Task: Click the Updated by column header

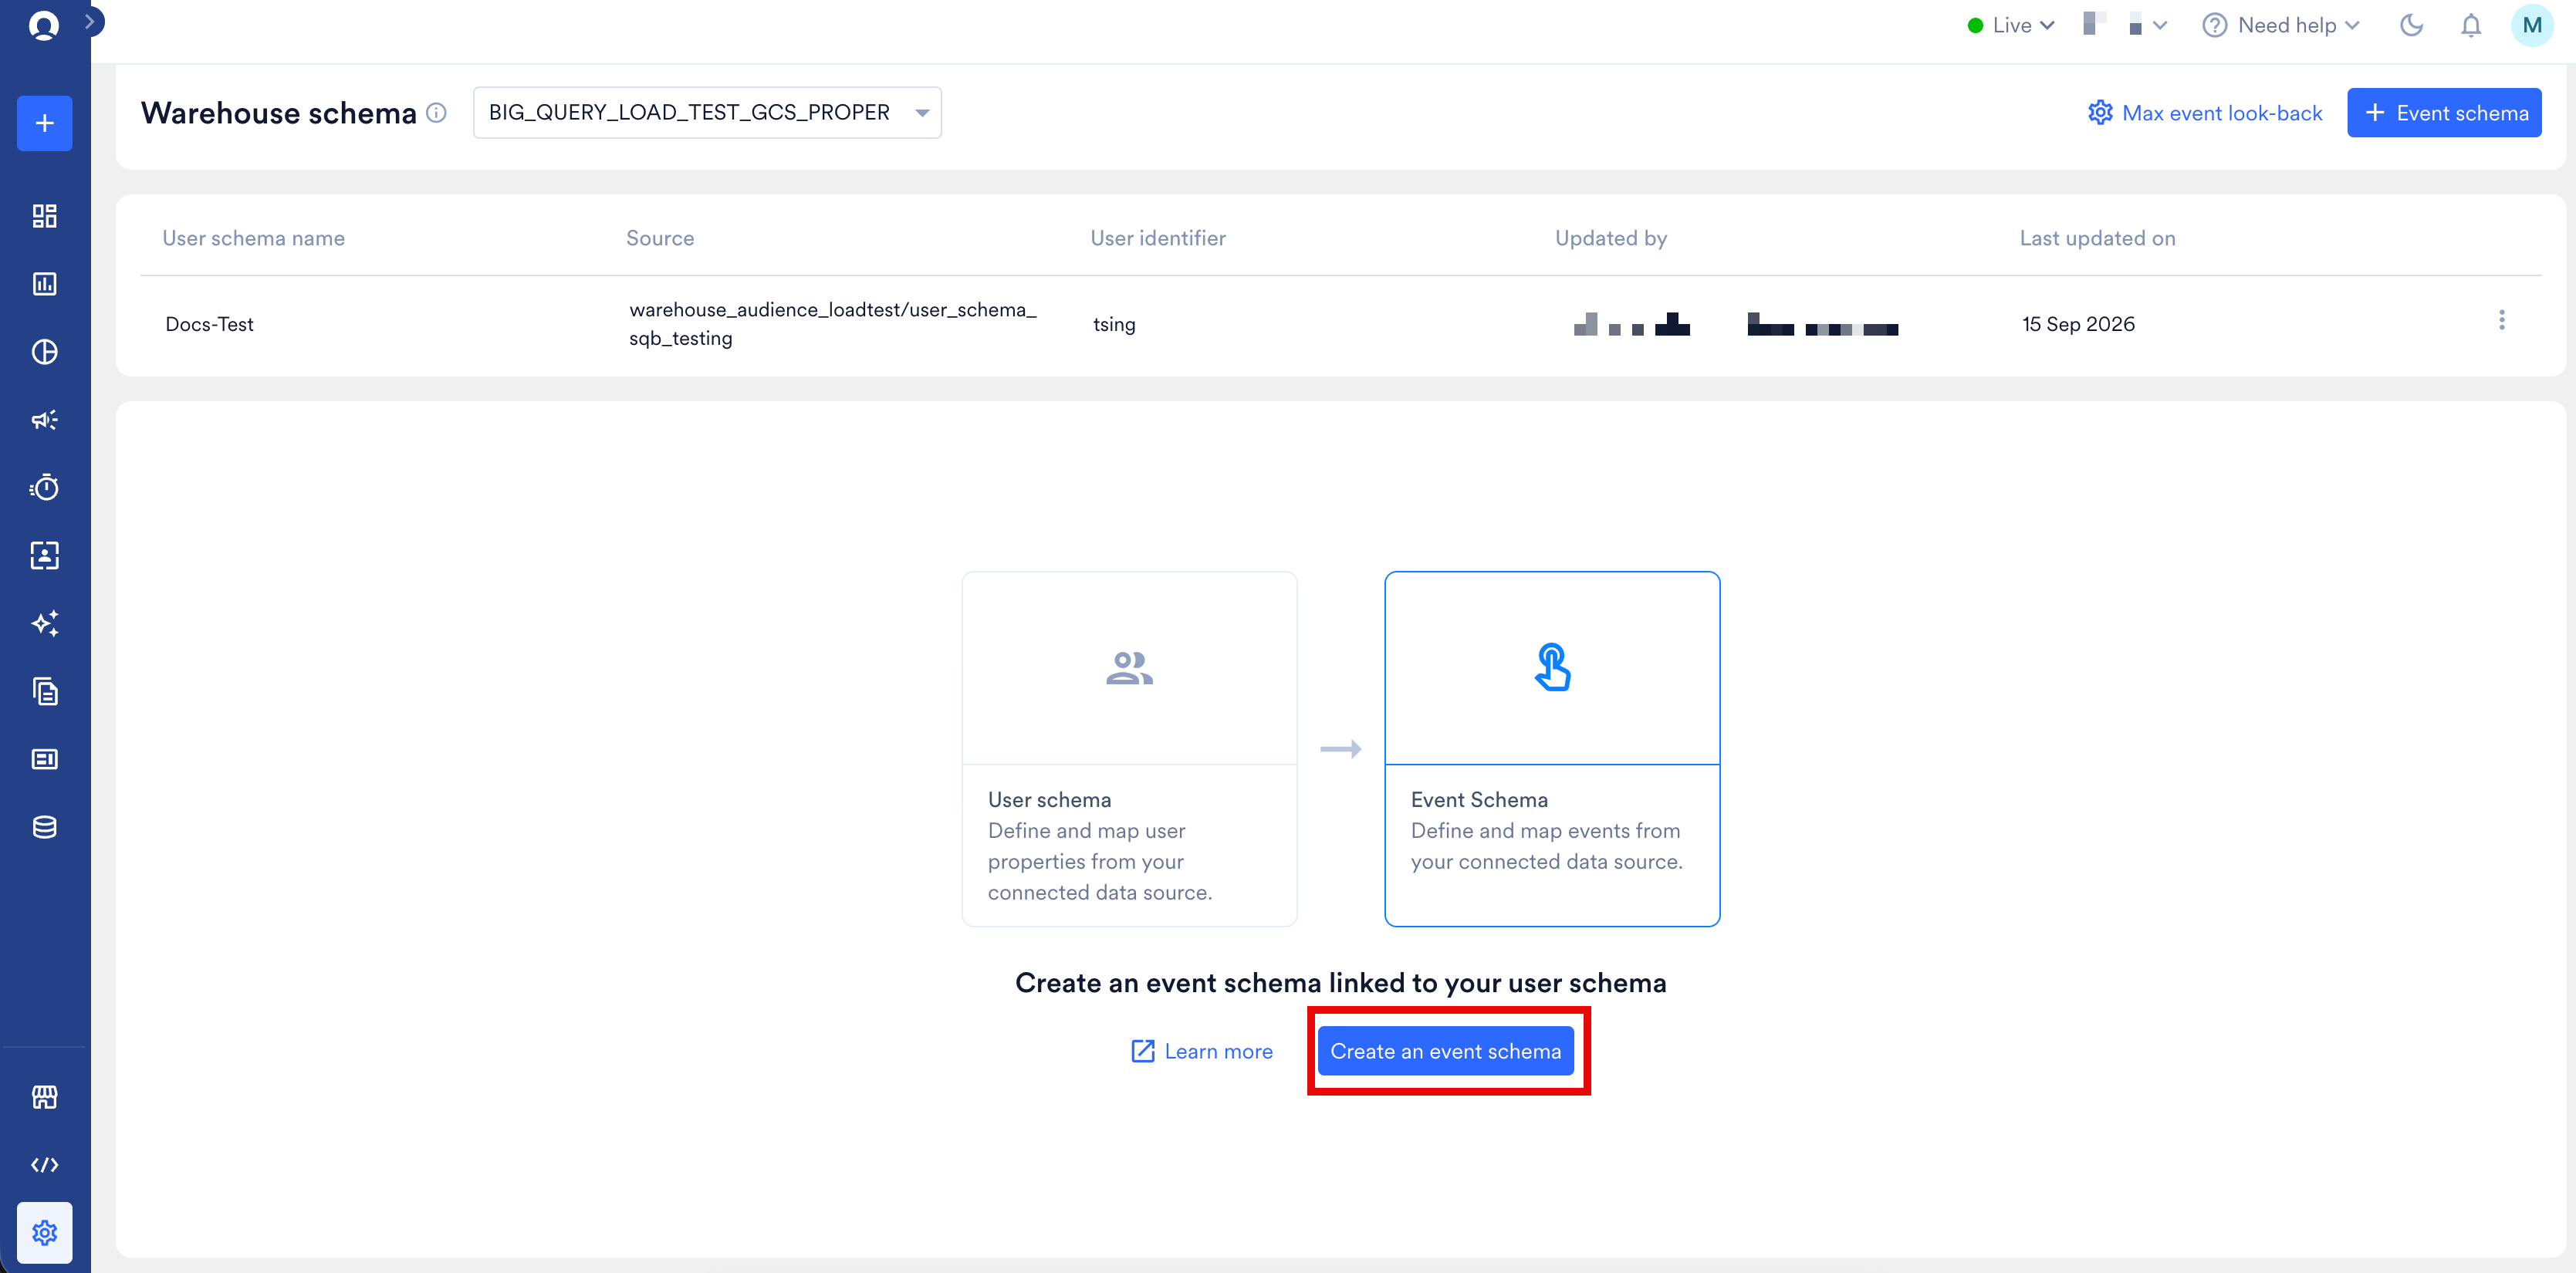Action: (1611, 238)
